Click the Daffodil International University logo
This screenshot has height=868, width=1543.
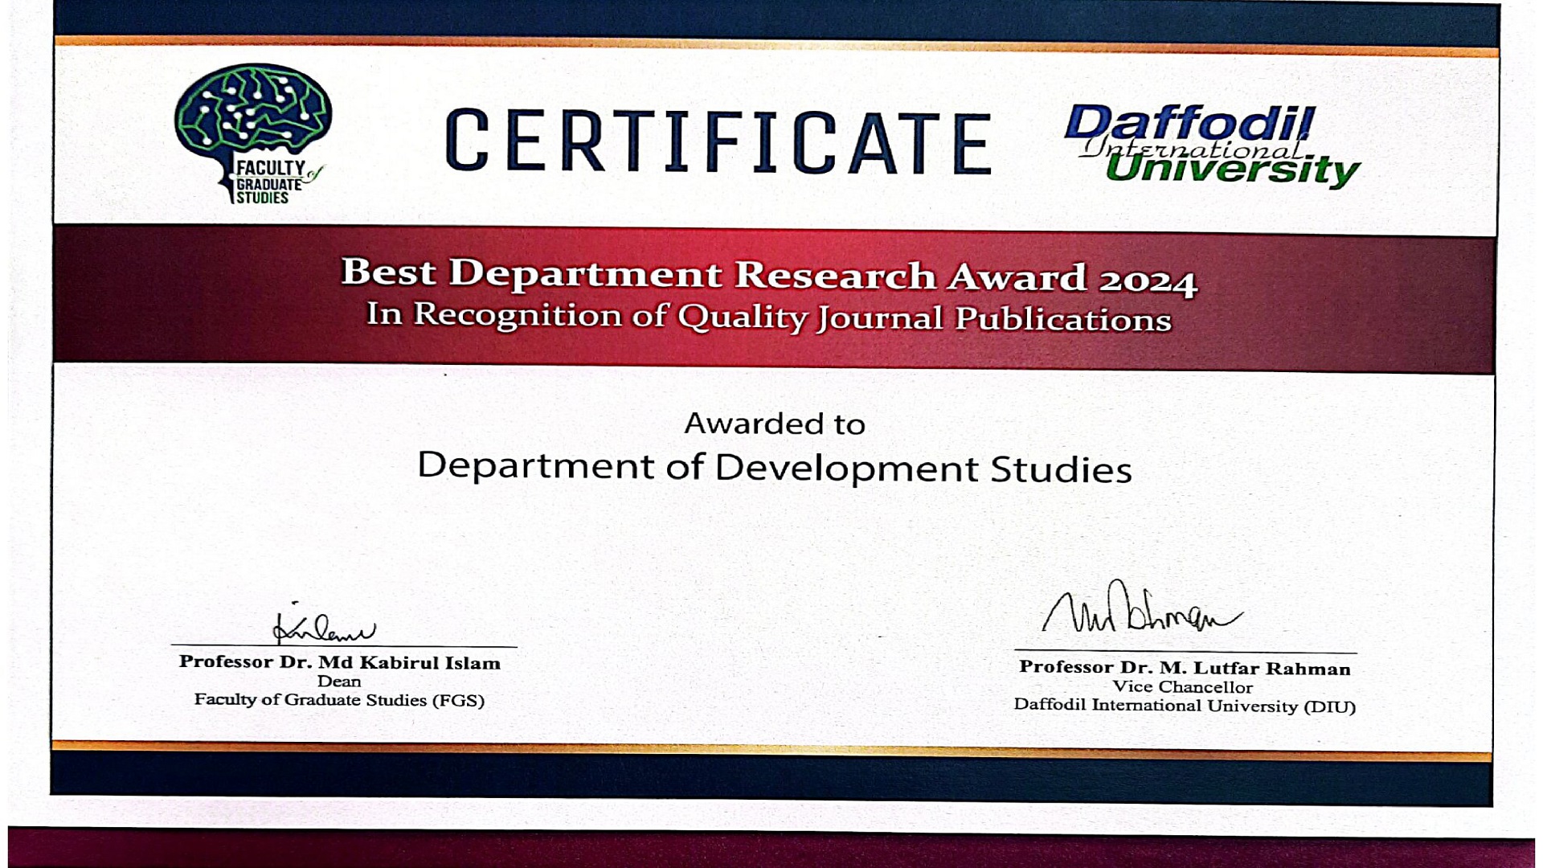[x=1212, y=146]
